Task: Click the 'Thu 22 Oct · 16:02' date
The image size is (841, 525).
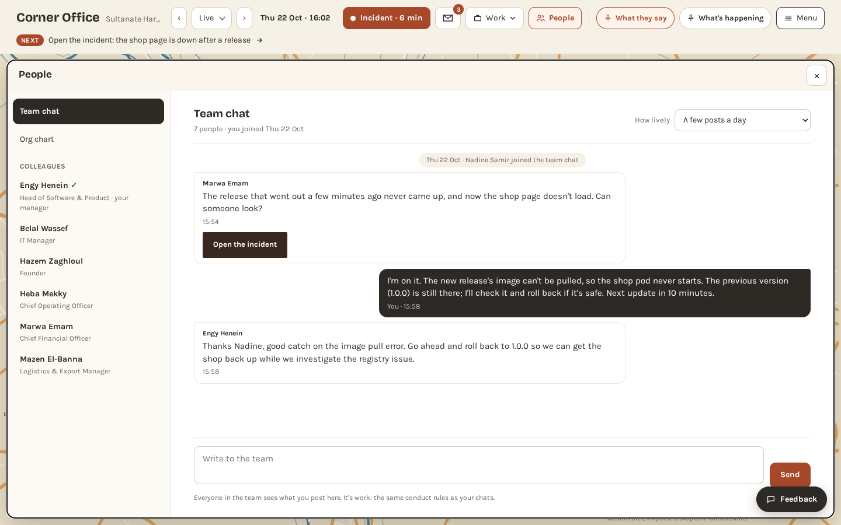Action: [x=295, y=18]
